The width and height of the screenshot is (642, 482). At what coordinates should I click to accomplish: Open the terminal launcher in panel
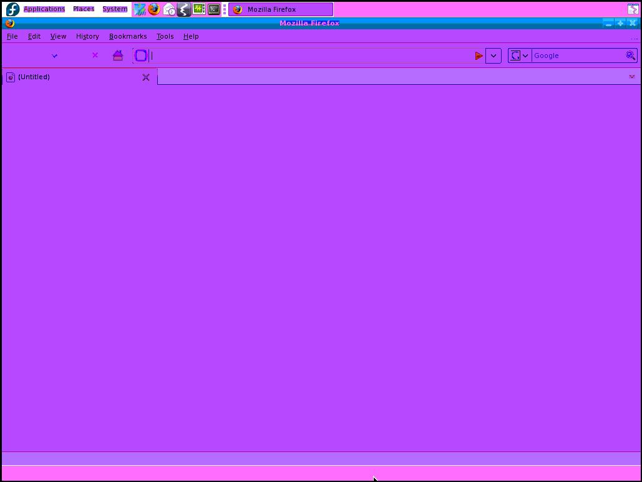tap(214, 9)
